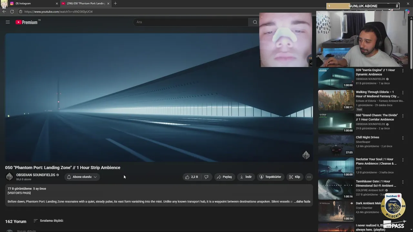Open options menu for Tannhäuser Gate
The image size is (413, 232).
(x=403, y=182)
